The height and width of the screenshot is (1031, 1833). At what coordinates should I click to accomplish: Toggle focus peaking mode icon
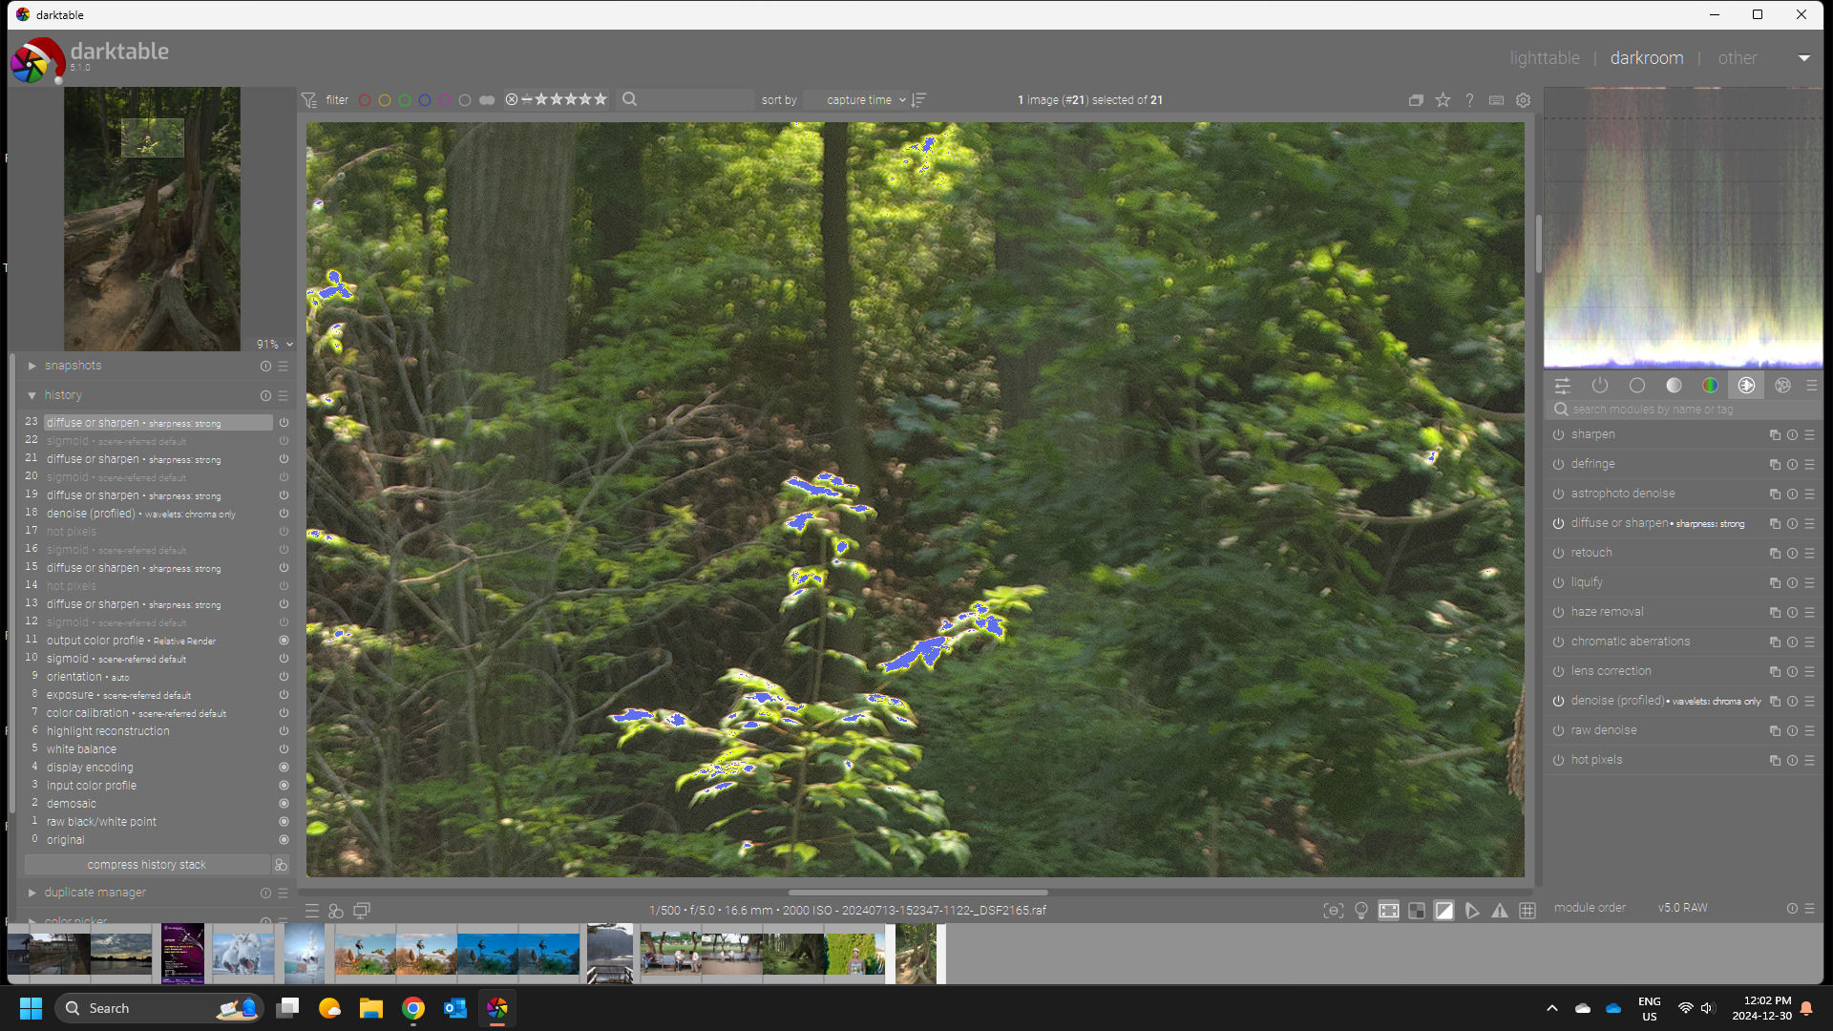(x=1334, y=911)
